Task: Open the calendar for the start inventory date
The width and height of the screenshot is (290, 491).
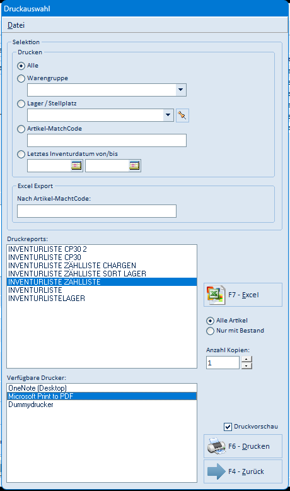Action: (76, 165)
